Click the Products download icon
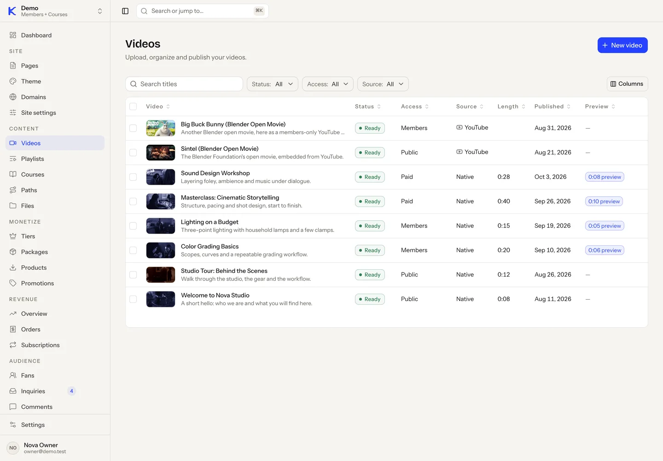The image size is (663, 461). pos(13,267)
